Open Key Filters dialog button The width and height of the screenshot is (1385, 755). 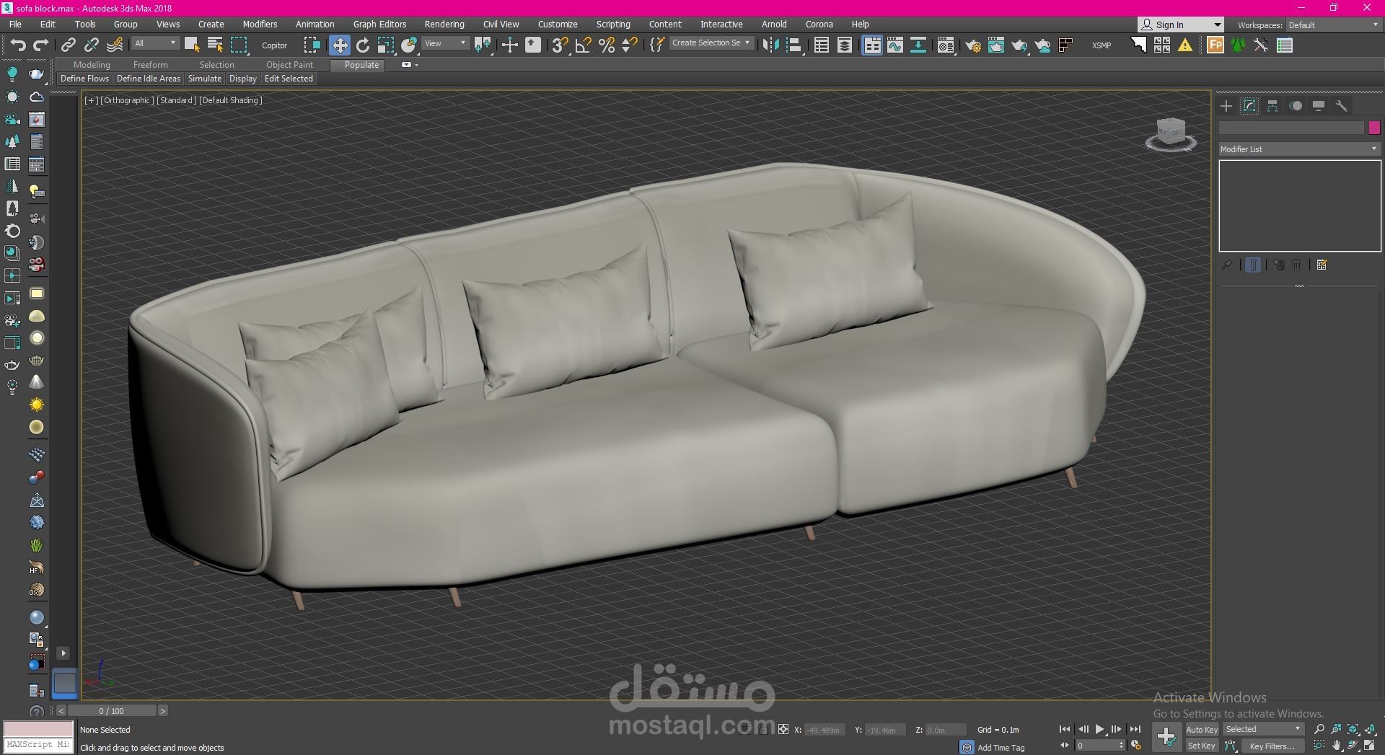(1272, 746)
